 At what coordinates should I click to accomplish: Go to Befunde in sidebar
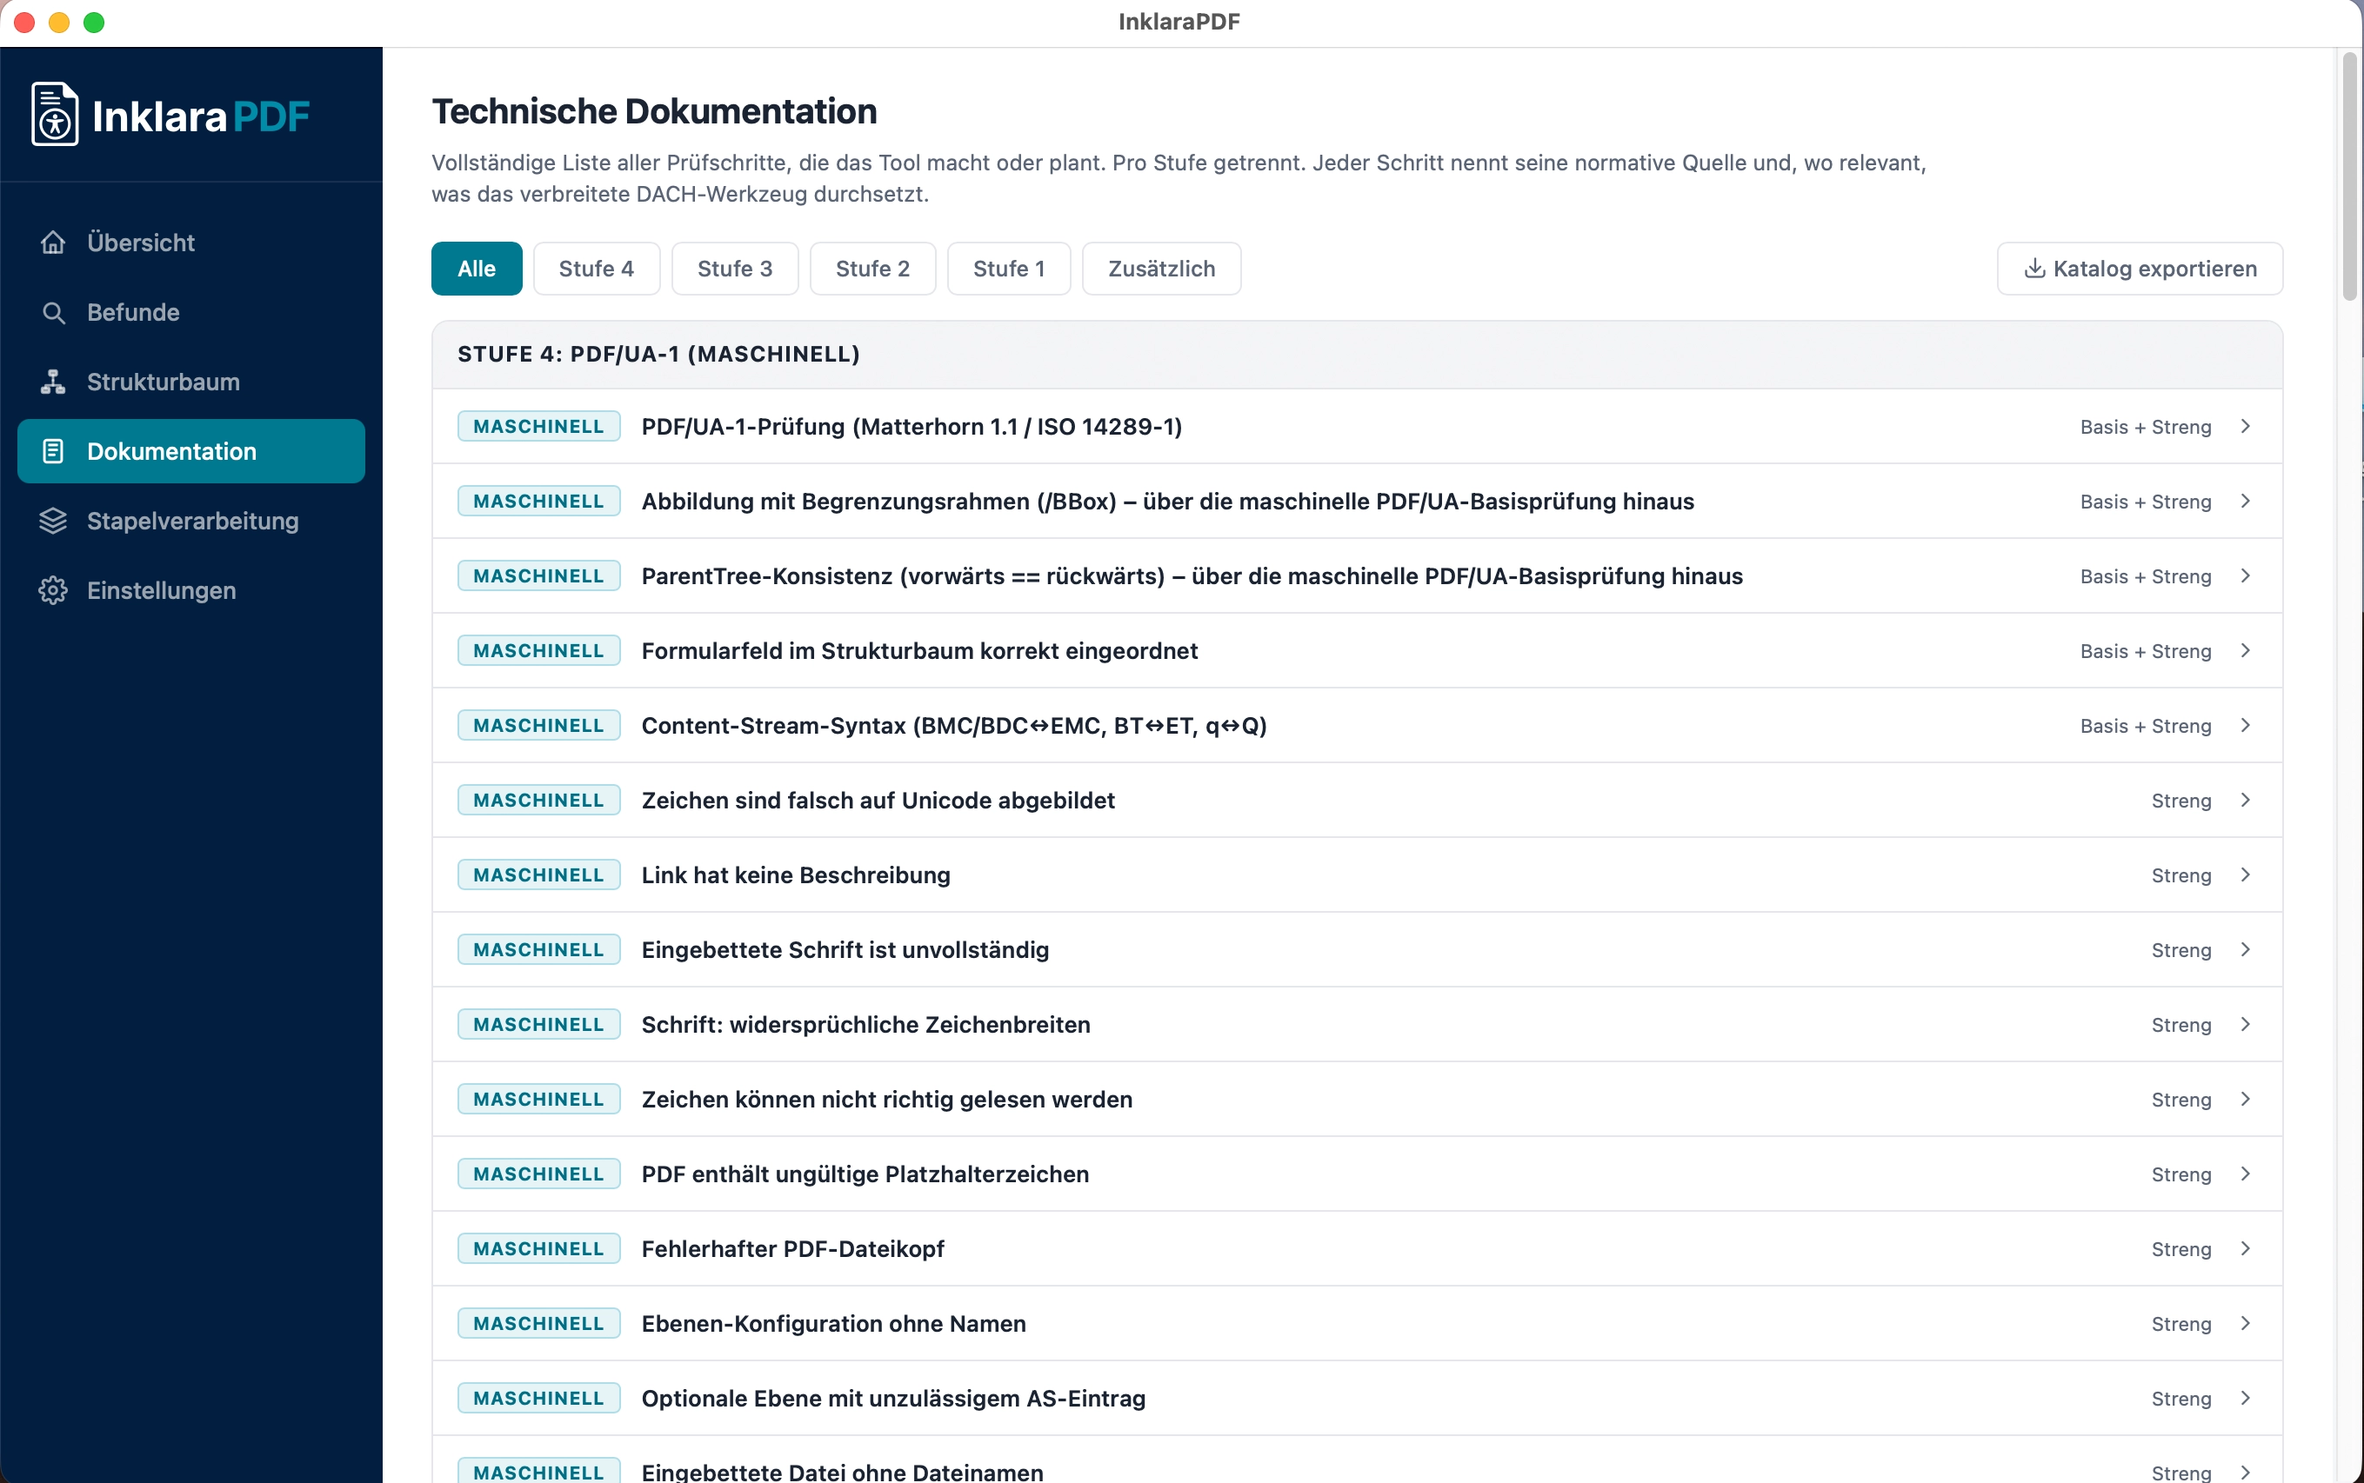click(x=191, y=312)
